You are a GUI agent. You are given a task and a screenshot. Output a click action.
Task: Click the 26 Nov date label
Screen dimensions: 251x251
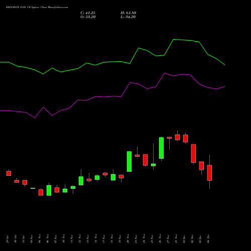point(160,239)
